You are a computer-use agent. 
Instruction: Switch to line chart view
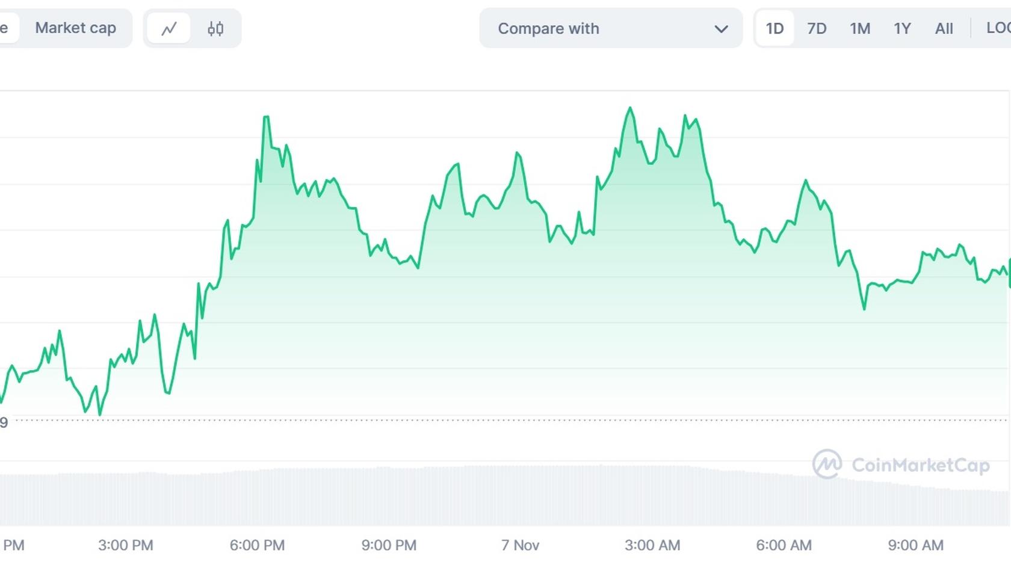(169, 28)
